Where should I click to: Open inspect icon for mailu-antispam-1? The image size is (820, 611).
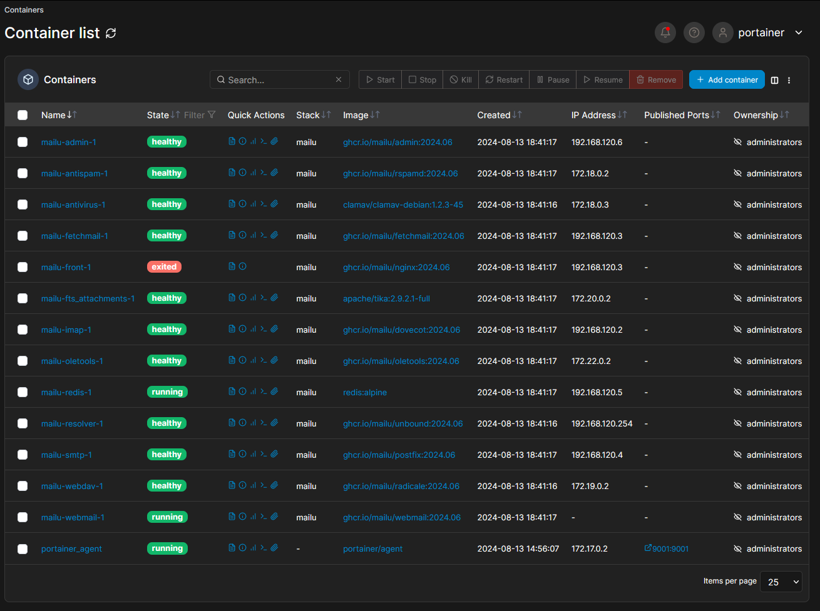243,173
